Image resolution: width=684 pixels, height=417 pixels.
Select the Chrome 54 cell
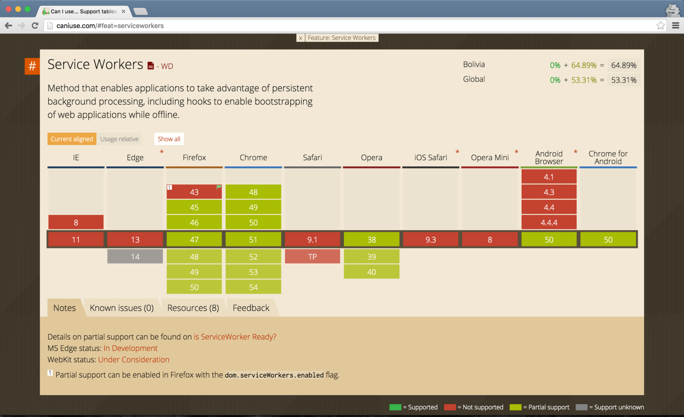click(x=253, y=287)
